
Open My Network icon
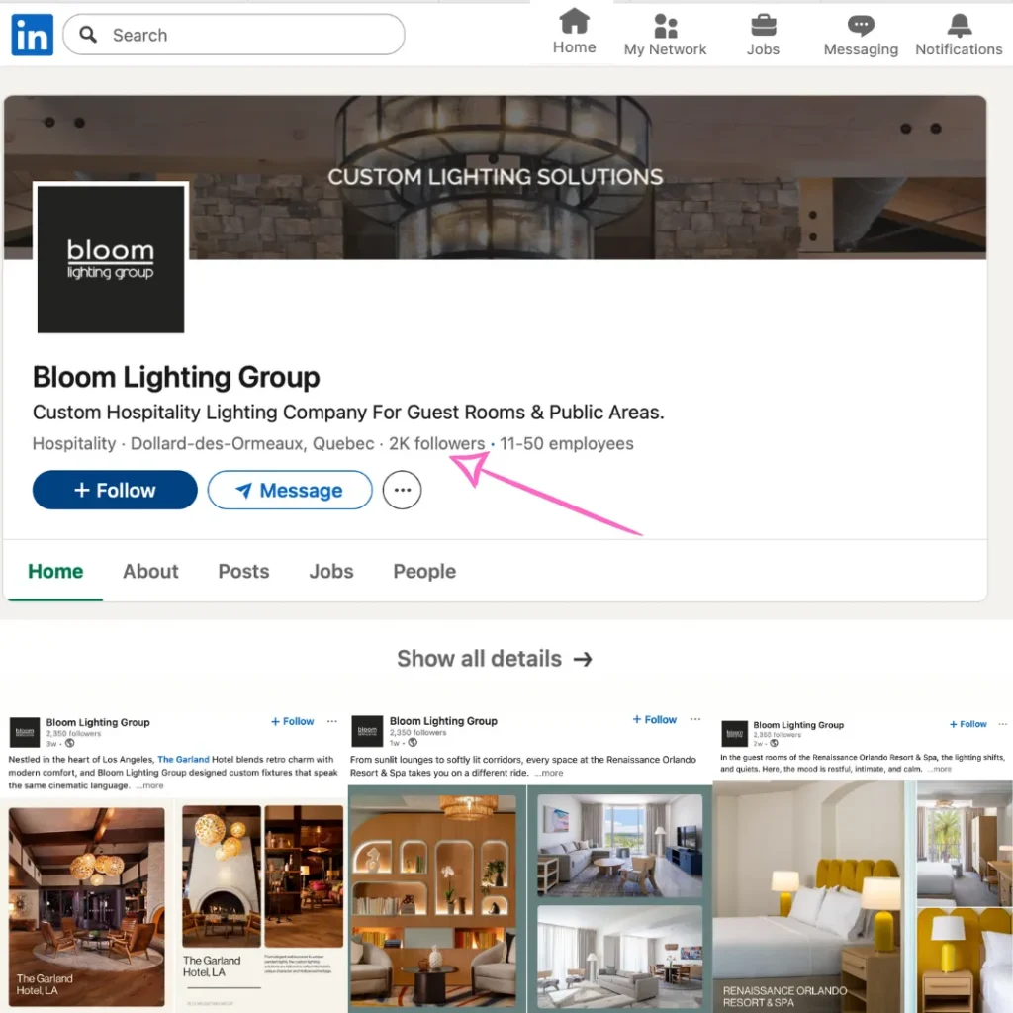(666, 26)
